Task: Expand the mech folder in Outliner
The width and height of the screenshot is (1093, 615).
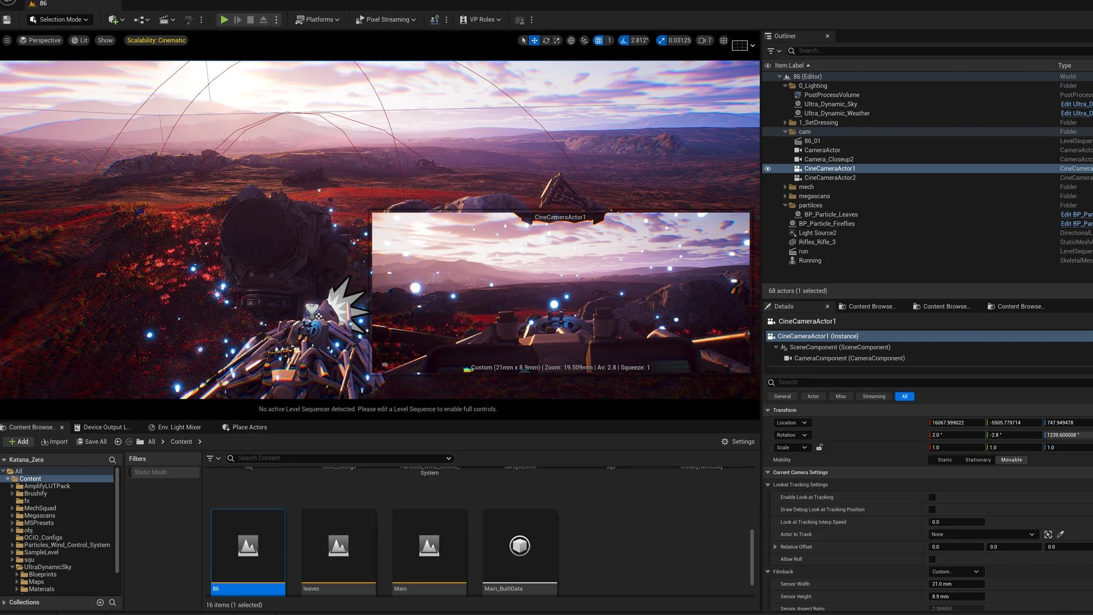Action: [x=785, y=187]
